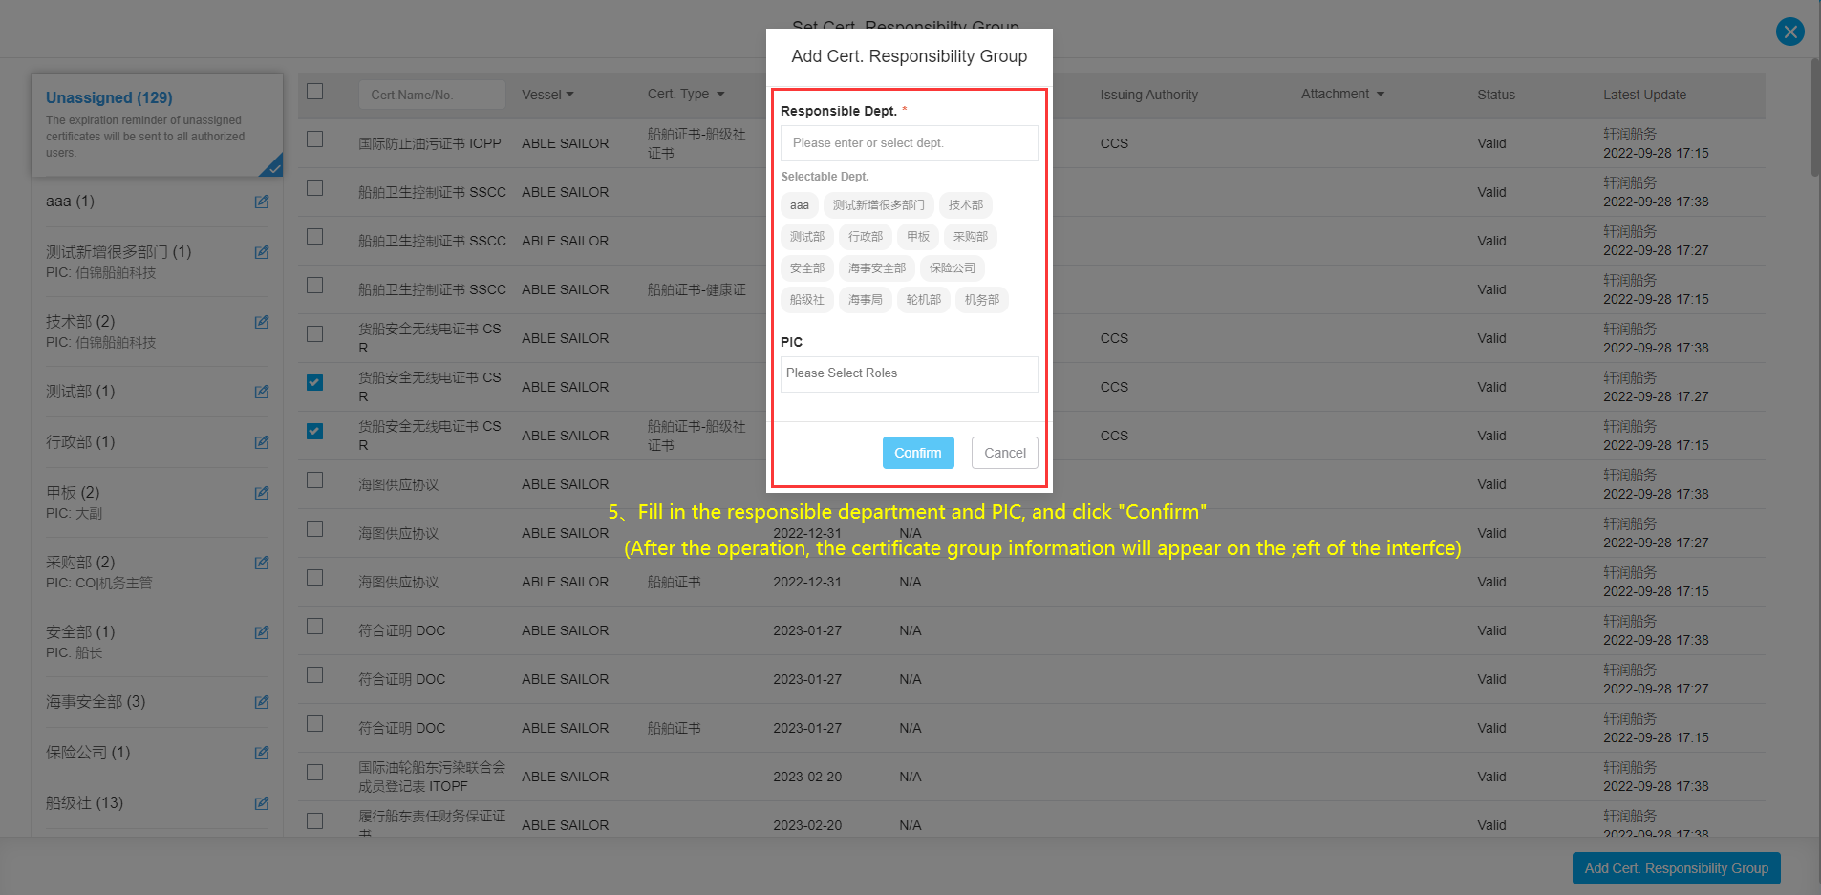Screen dimensions: 1821x895
Task: Click the Add Cert. Responsibility Group button
Action: [1677, 868]
